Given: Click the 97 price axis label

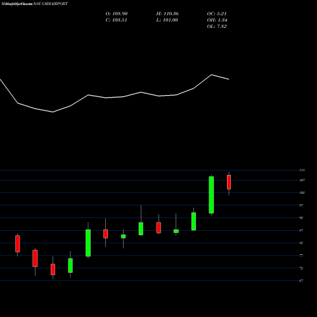Looking at the screenshot, I should tap(301, 205).
